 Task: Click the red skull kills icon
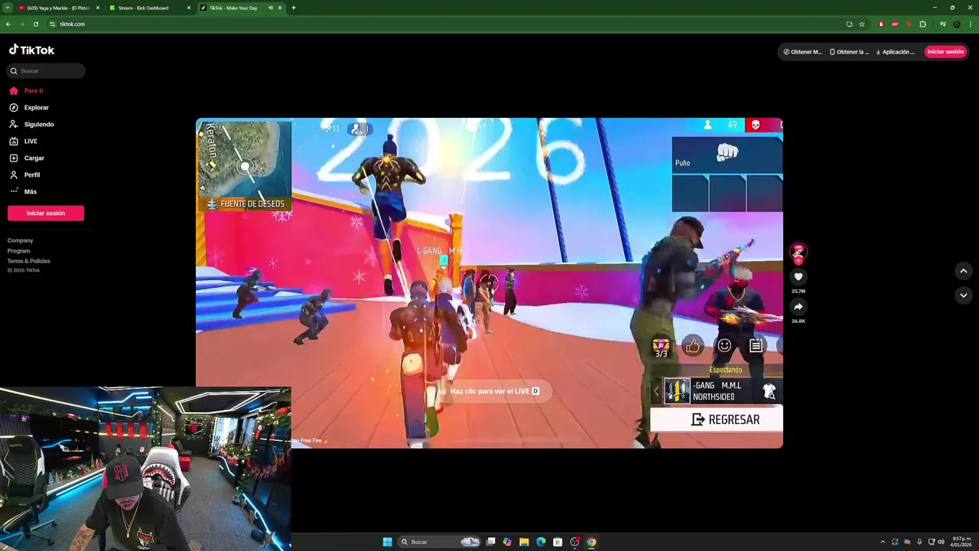pos(755,125)
